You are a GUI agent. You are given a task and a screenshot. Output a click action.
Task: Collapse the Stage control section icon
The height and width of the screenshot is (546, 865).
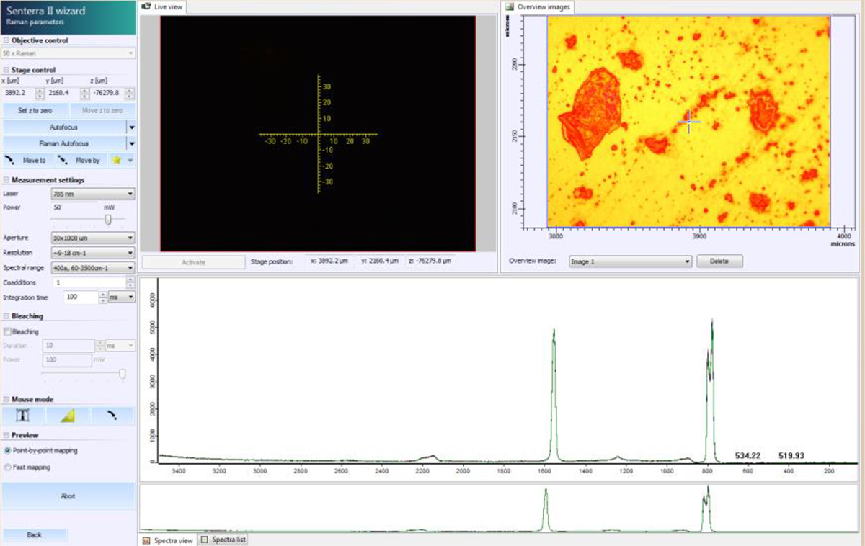(6, 70)
